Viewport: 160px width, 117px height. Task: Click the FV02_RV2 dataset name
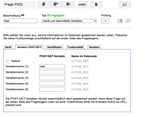point(82,72)
